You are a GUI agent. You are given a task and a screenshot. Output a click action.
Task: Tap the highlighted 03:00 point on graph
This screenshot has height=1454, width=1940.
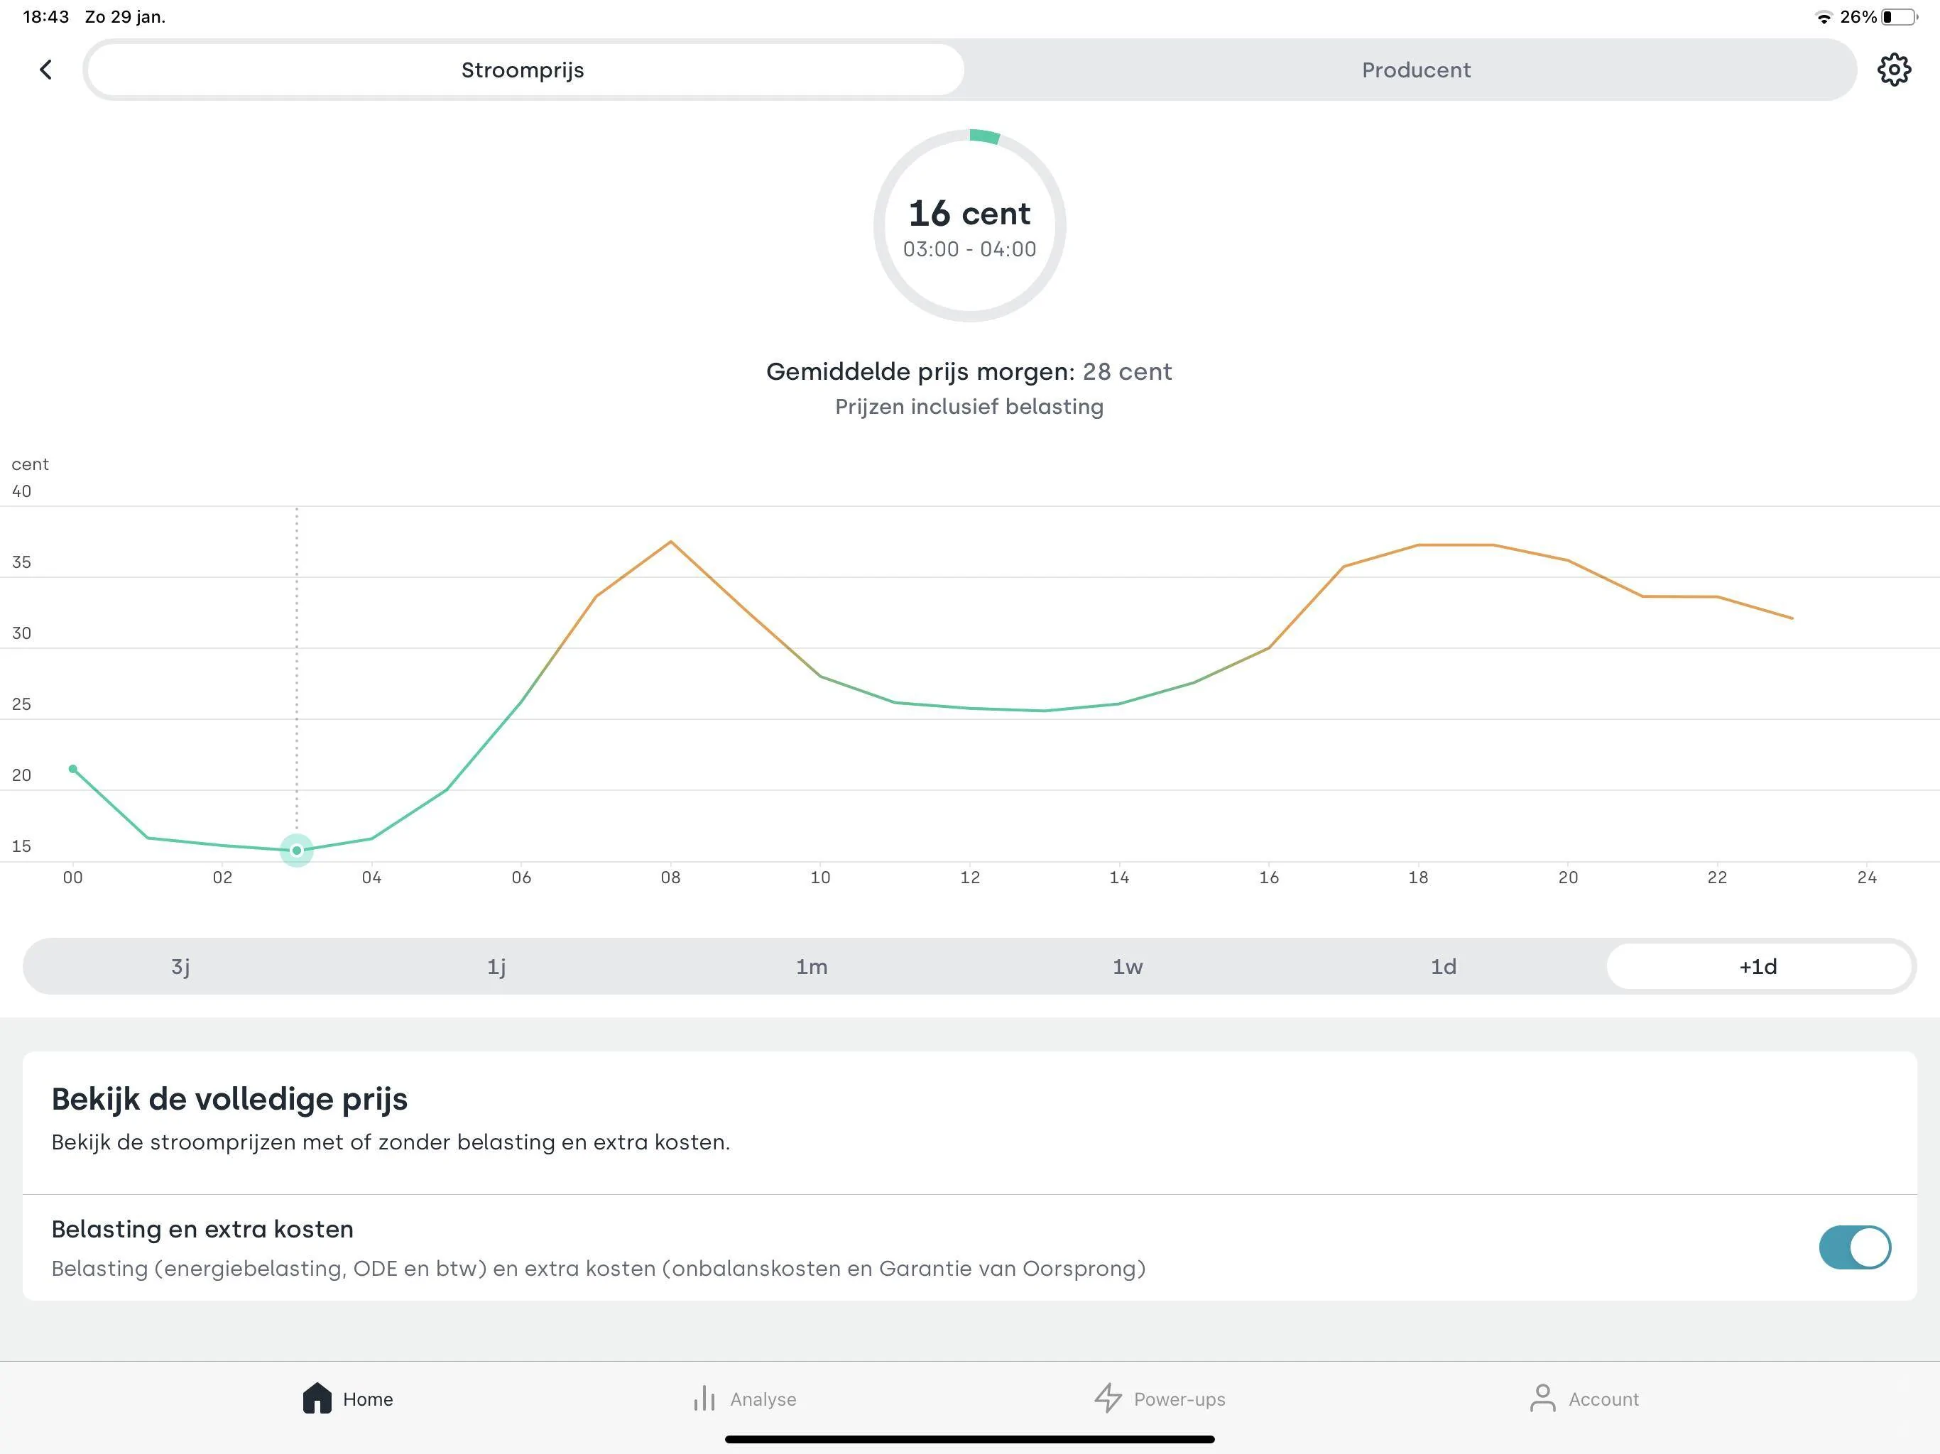pyautogui.click(x=296, y=850)
